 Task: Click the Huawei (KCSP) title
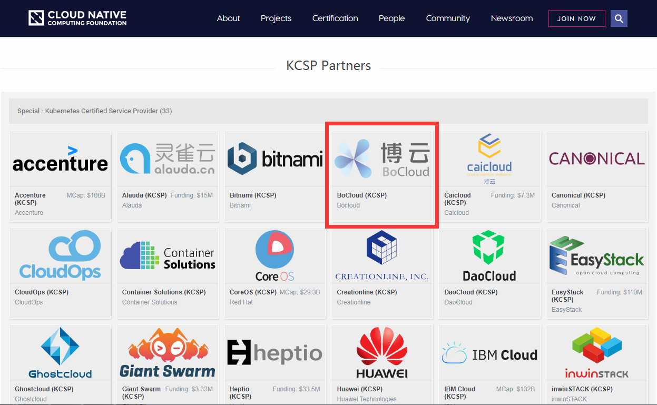click(360, 389)
